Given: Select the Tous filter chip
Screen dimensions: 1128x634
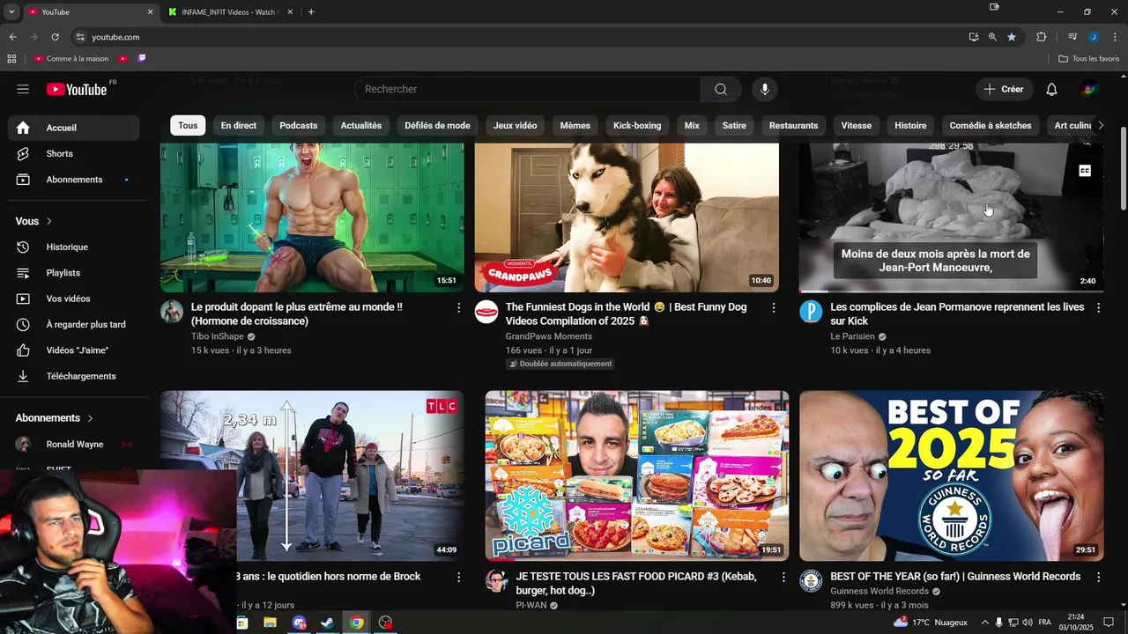Looking at the screenshot, I should point(188,125).
